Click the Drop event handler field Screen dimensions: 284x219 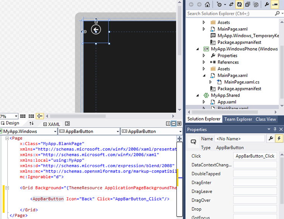(255, 209)
